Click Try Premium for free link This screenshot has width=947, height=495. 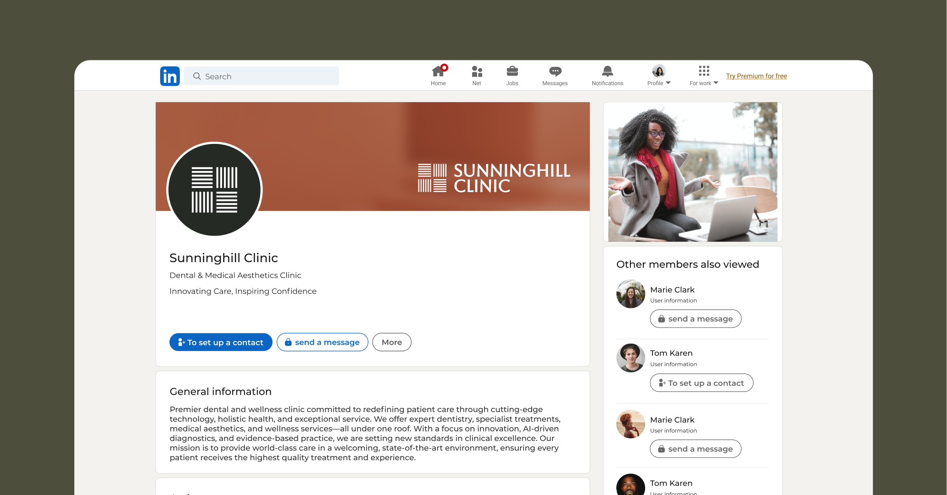(x=756, y=76)
